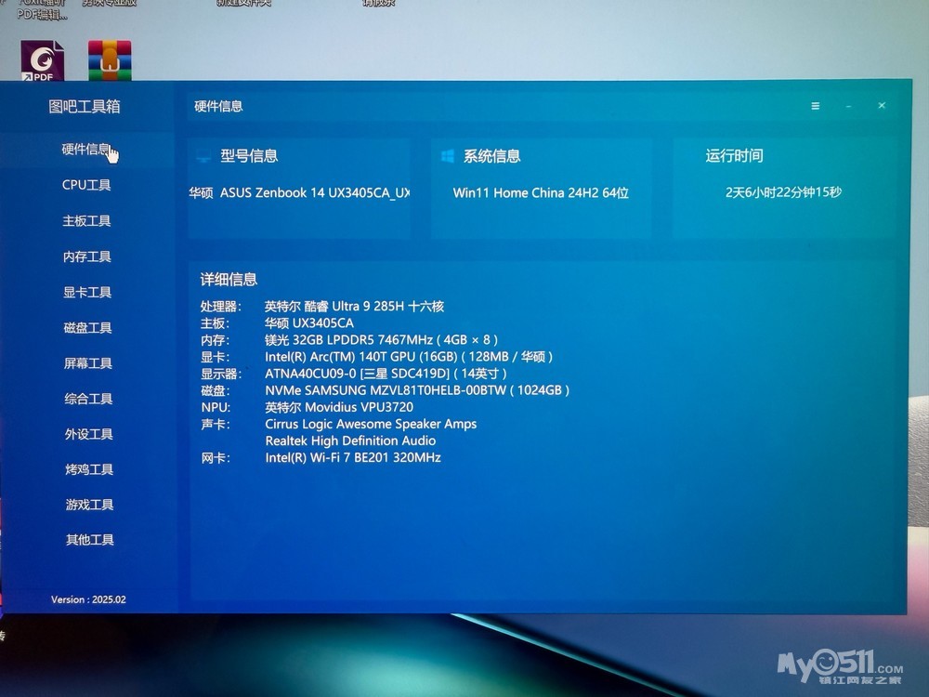Click the monitor icon beside 型号信息
The height and width of the screenshot is (697, 929).
point(203,156)
